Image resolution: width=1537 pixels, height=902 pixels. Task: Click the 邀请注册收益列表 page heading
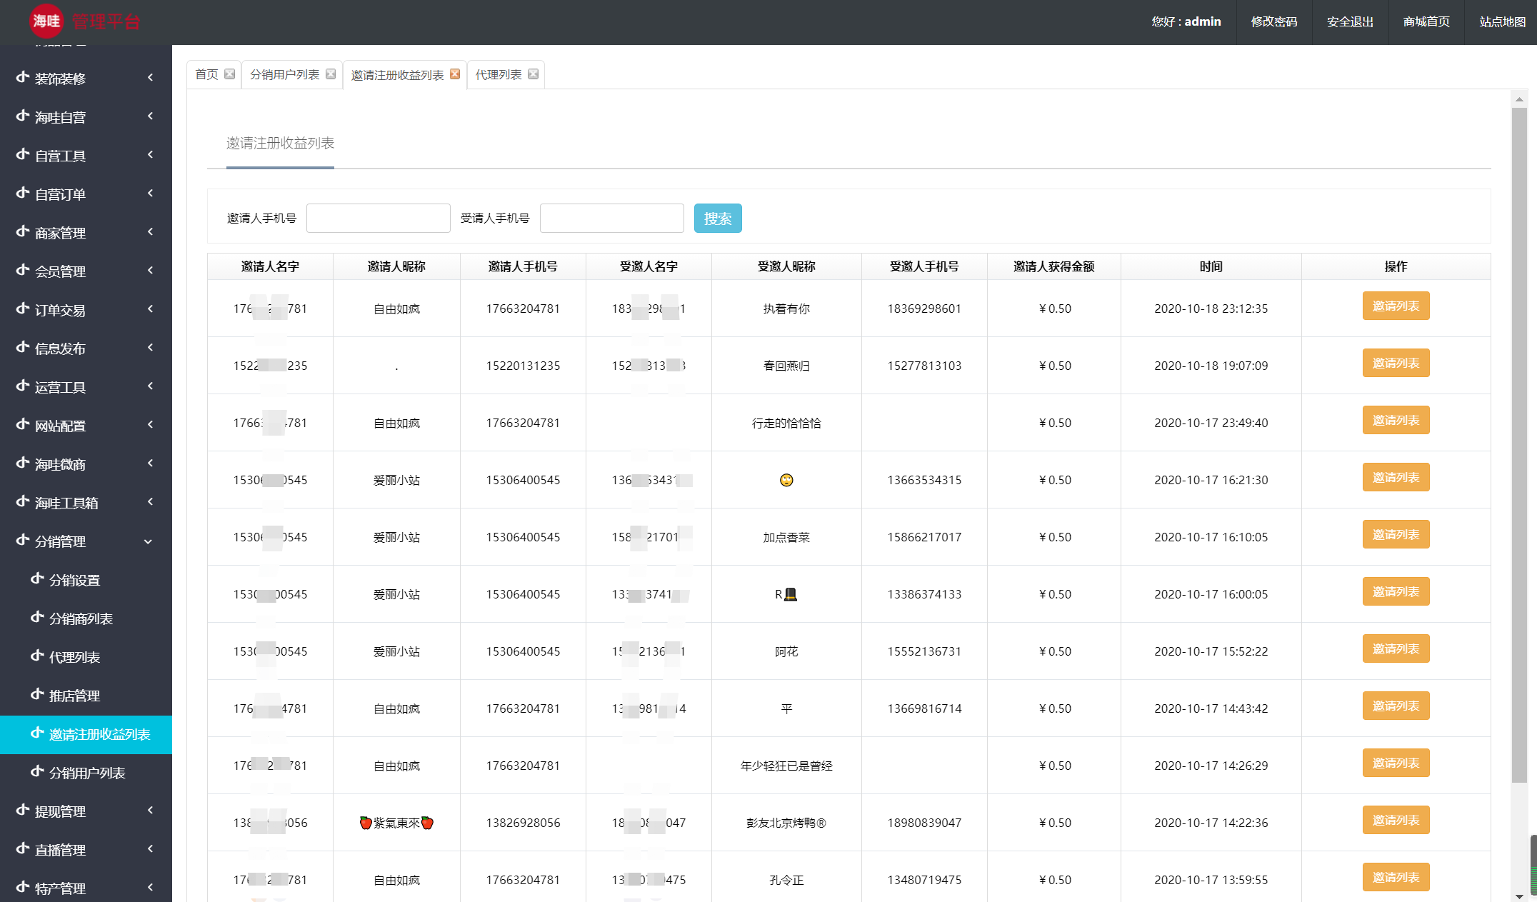click(x=280, y=143)
